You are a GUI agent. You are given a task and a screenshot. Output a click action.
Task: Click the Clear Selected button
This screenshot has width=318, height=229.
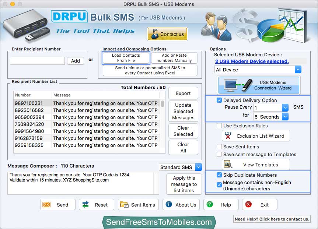[183, 131]
